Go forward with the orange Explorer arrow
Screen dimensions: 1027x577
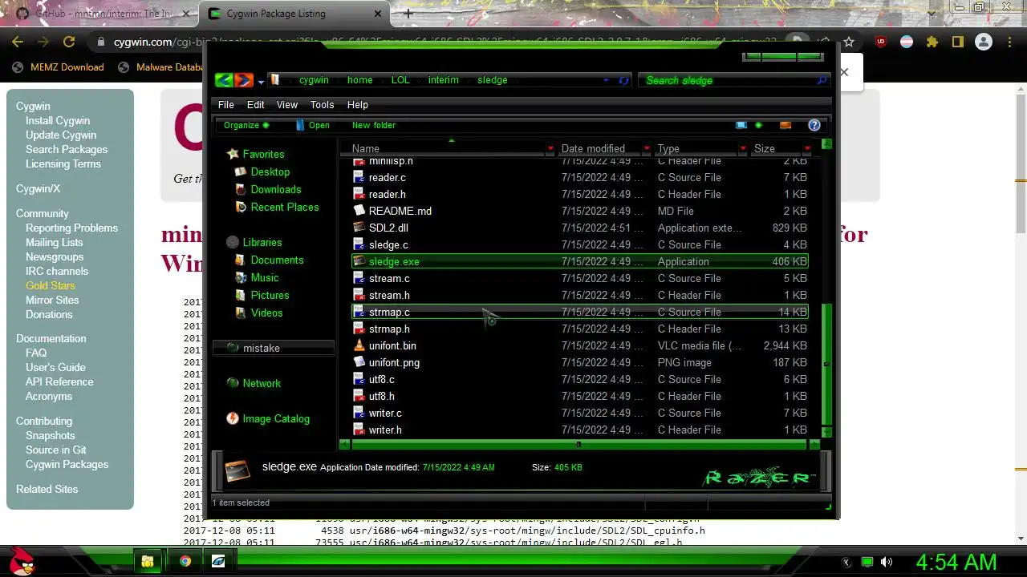pos(244,80)
